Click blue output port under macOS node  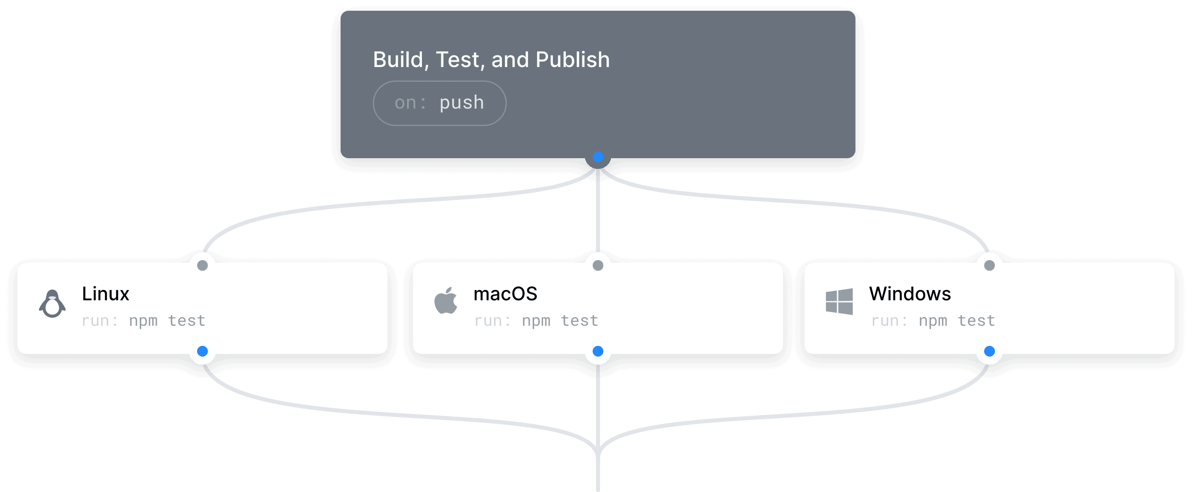598,351
